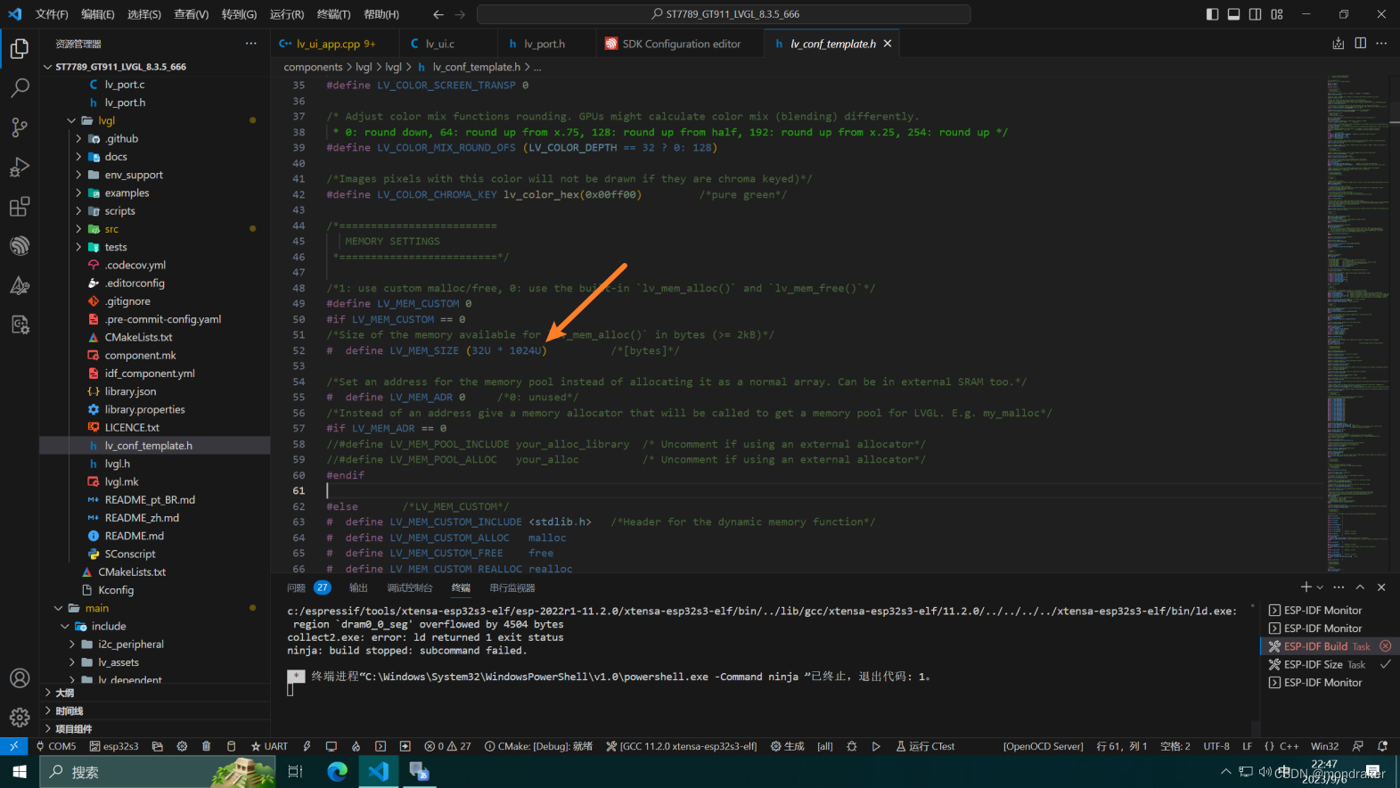Select UART flash method

click(x=269, y=746)
